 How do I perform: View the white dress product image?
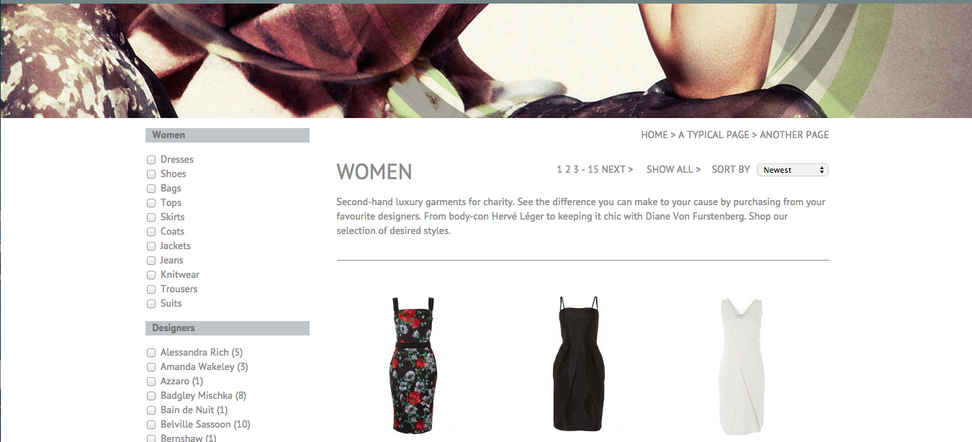742,366
